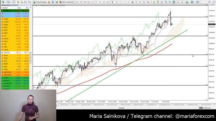
Task: Set timeframe to H4
Action: [x=96, y=2]
